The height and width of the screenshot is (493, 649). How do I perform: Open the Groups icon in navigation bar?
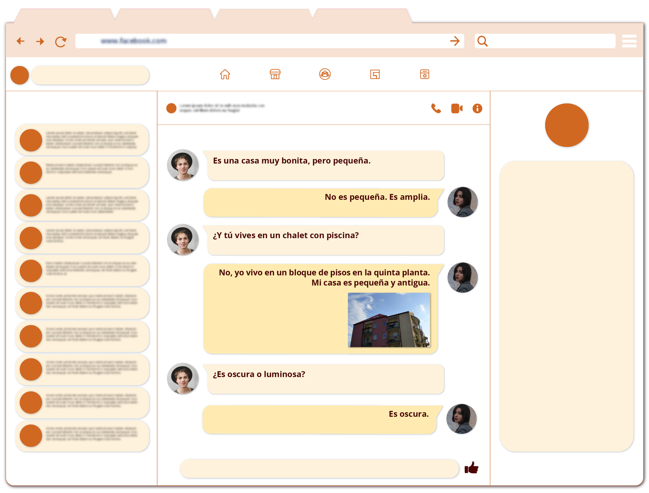click(324, 74)
